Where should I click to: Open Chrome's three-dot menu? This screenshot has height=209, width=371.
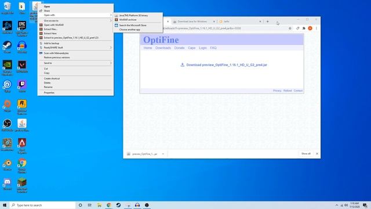pos(317,28)
